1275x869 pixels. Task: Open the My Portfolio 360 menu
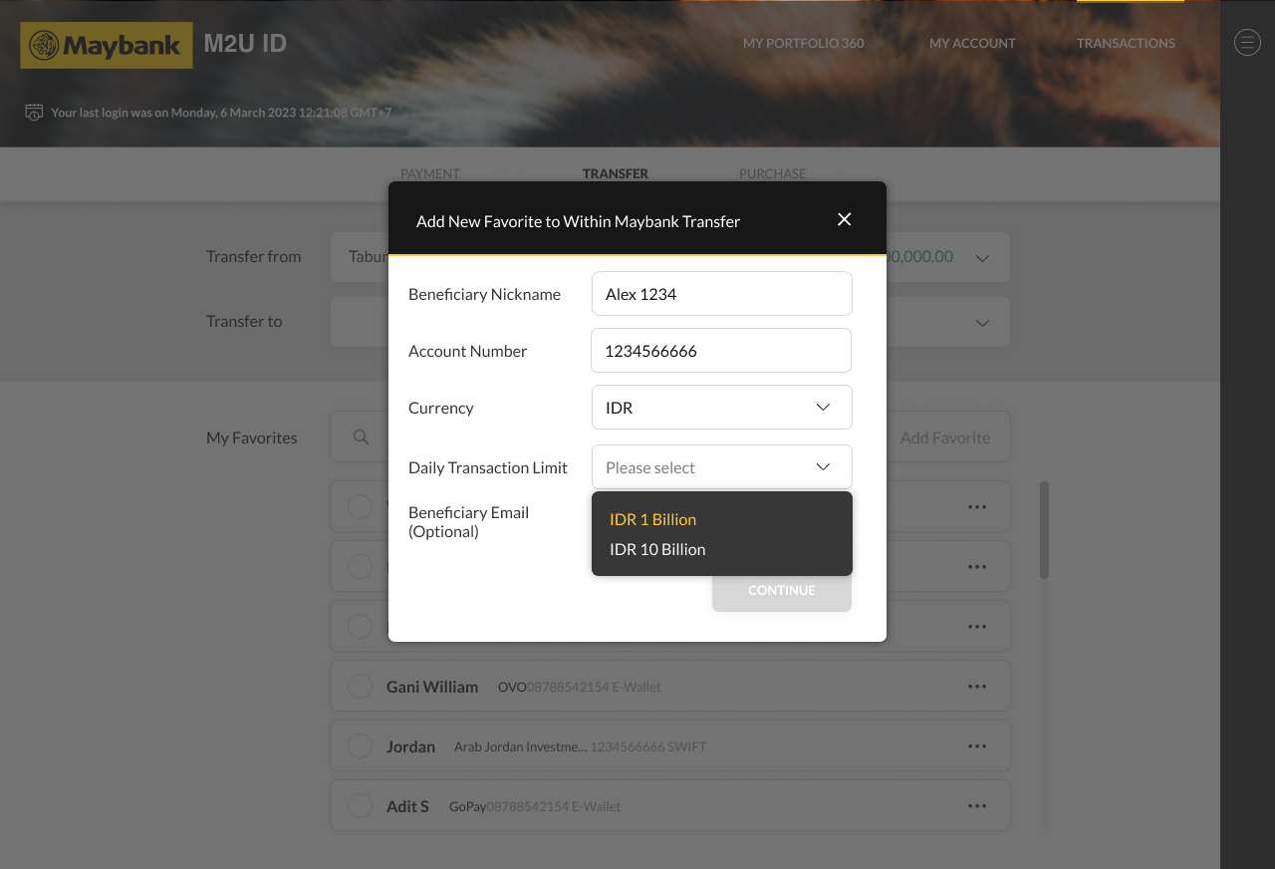803,43
